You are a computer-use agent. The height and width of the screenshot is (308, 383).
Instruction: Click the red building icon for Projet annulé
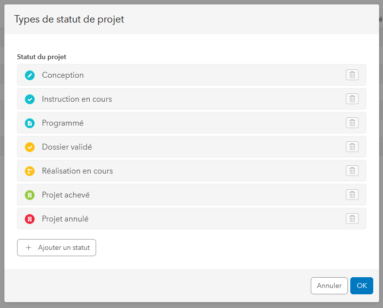pos(30,219)
